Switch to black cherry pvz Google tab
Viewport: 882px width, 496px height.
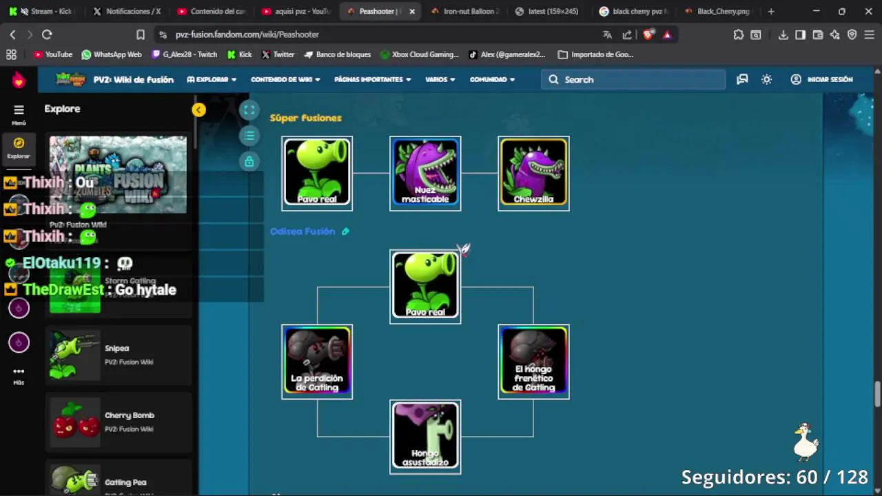tap(634, 11)
